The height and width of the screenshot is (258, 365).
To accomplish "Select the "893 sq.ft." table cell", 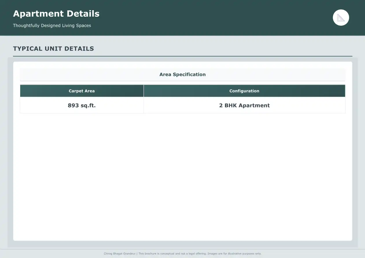I will 82,105.
